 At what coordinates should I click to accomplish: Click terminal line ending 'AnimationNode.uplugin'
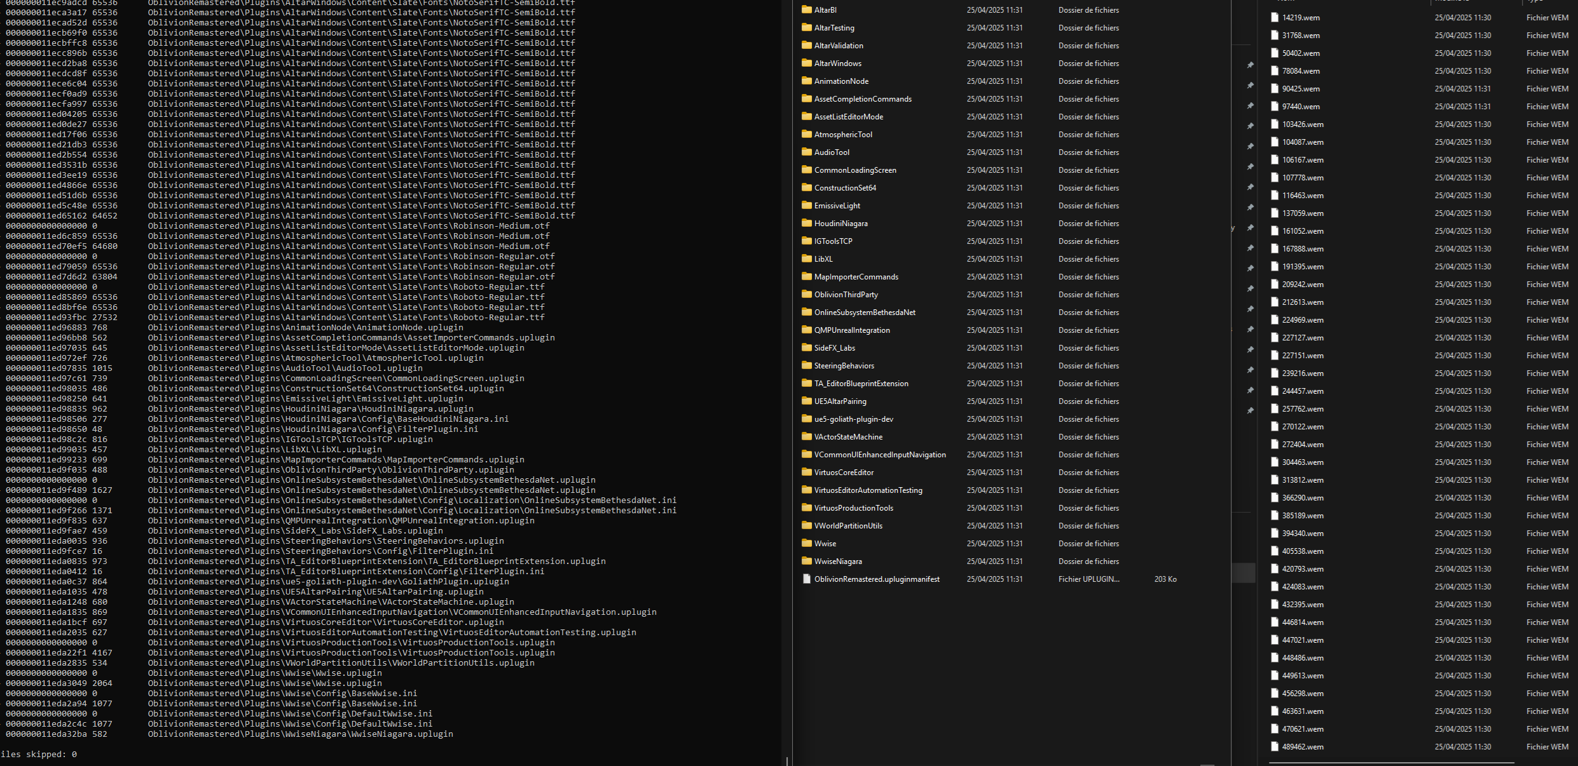pos(235,328)
